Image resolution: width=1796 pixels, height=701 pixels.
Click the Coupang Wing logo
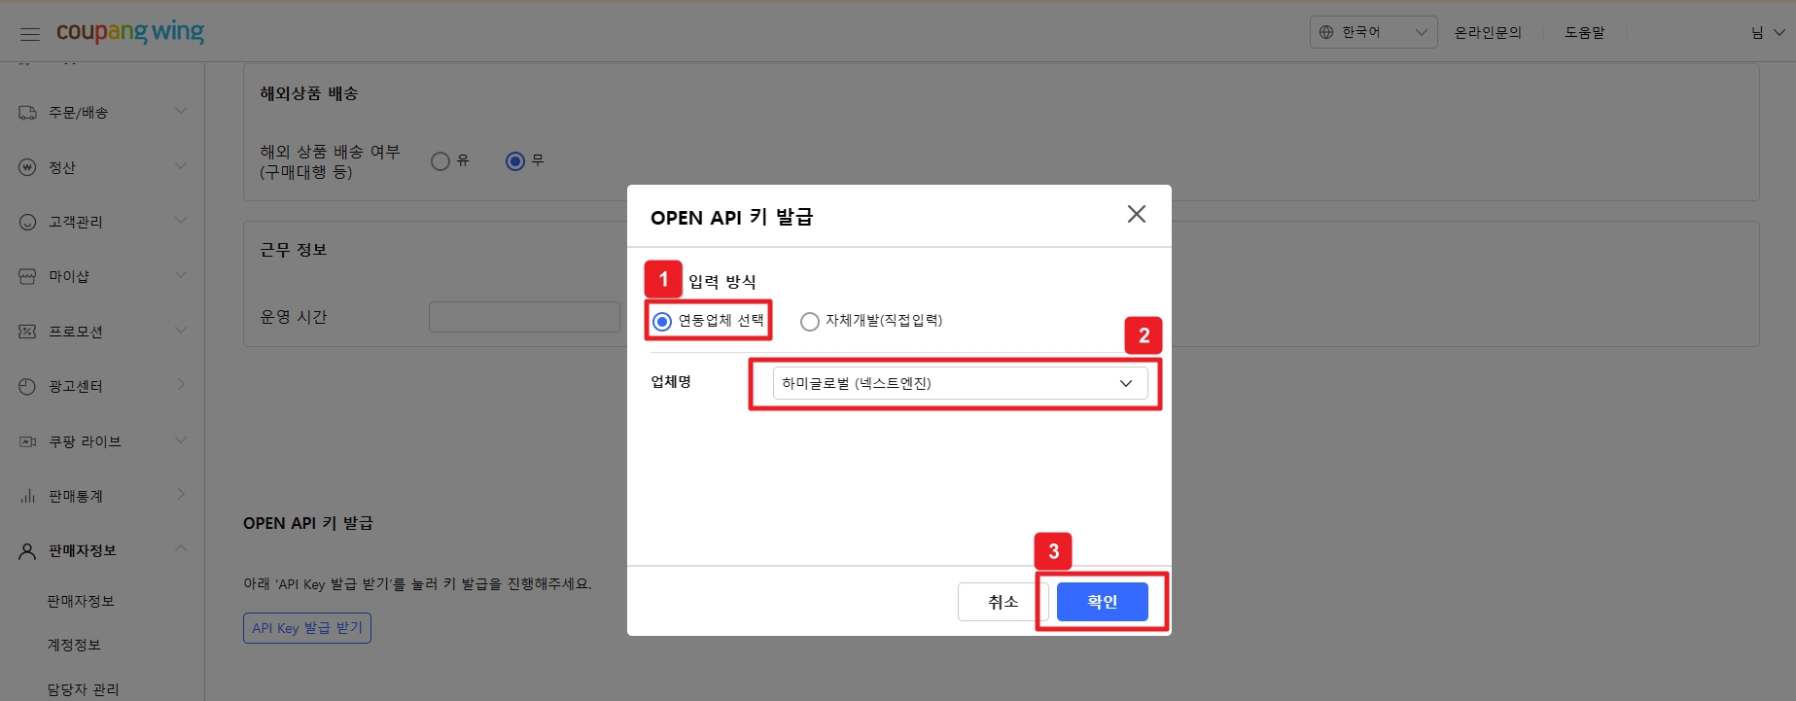(130, 32)
